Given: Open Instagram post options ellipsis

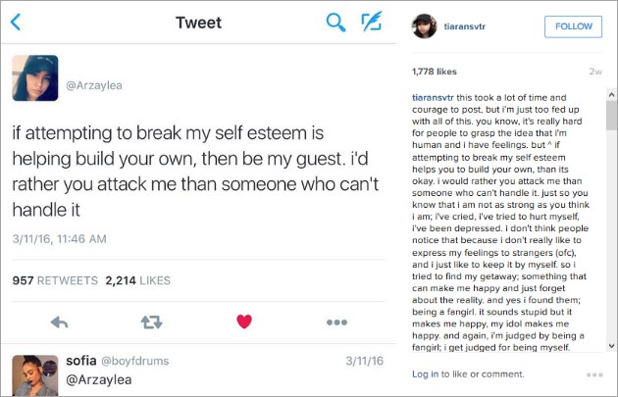Looking at the screenshot, I should [x=594, y=374].
